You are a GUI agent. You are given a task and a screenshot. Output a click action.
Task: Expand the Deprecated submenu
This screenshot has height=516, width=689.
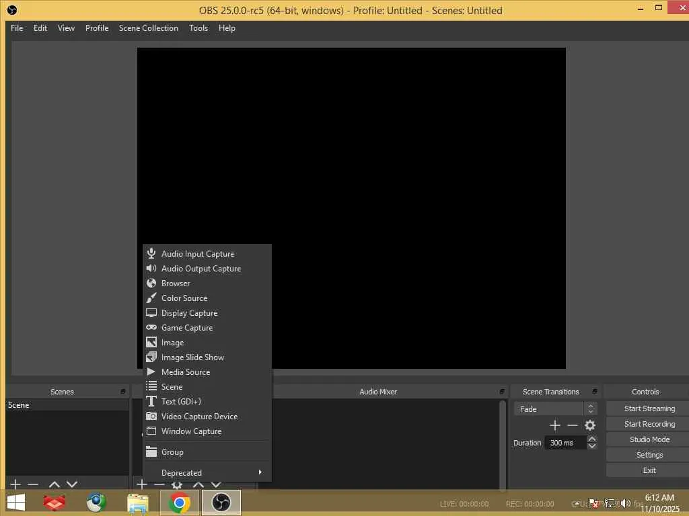pos(207,472)
